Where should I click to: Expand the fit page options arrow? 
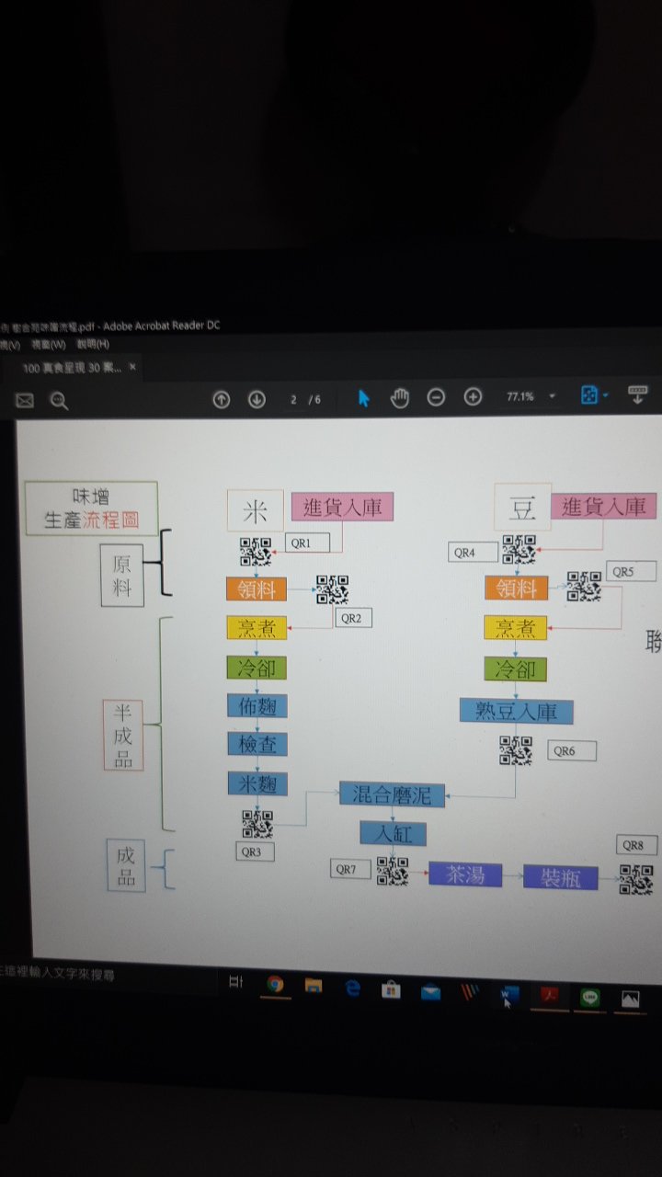coord(605,396)
